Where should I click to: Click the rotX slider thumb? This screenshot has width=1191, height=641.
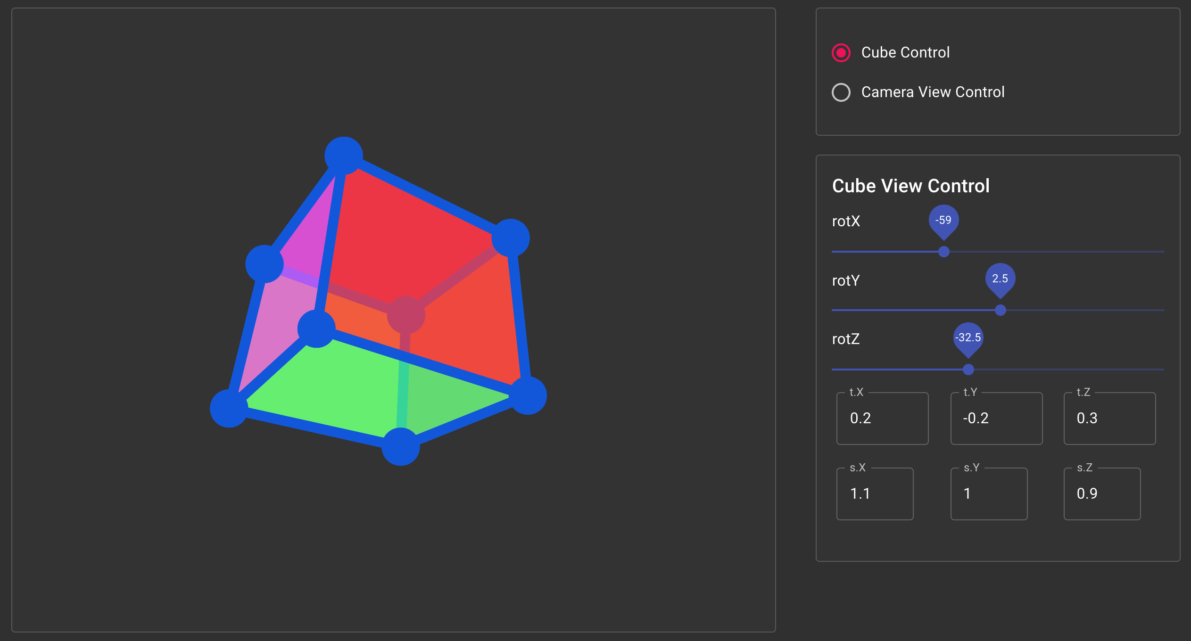(x=943, y=252)
